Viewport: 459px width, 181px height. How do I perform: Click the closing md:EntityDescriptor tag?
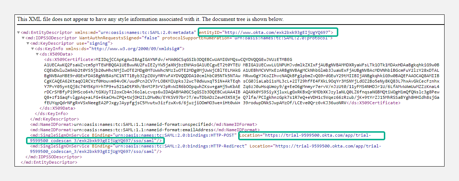tap(49, 162)
